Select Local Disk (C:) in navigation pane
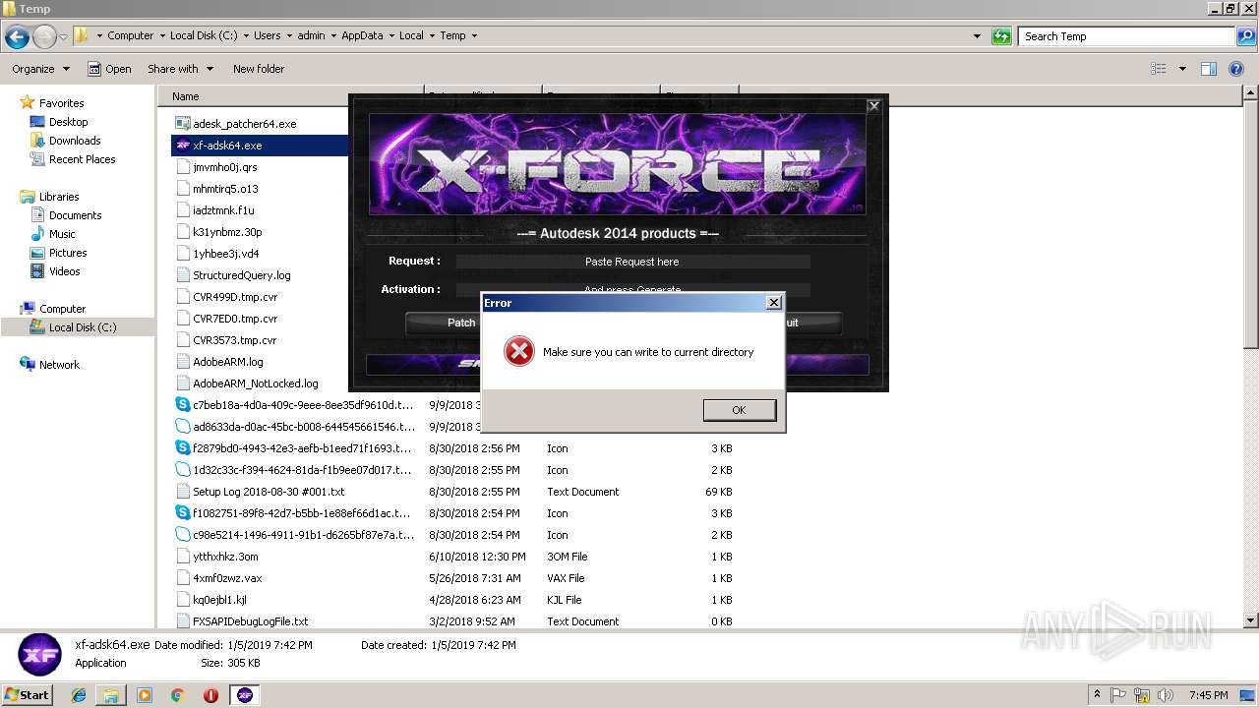The width and height of the screenshot is (1259, 708). point(83,327)
